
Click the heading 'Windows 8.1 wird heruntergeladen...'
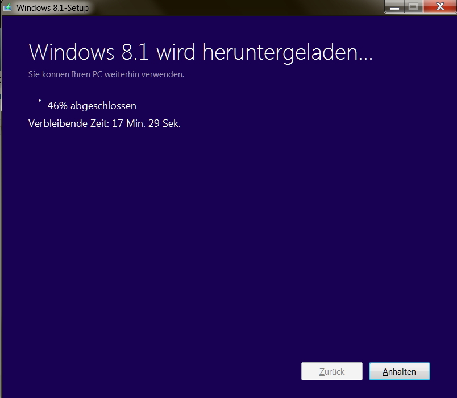tap(201, 52)
